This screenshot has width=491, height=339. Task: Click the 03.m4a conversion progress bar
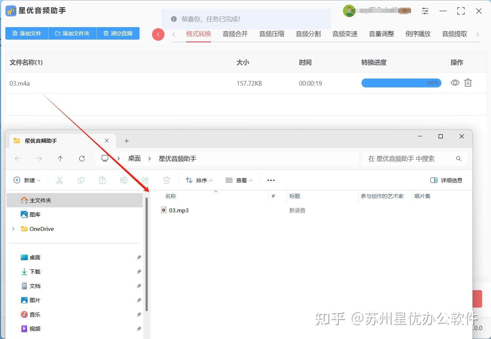click(401, 83)
